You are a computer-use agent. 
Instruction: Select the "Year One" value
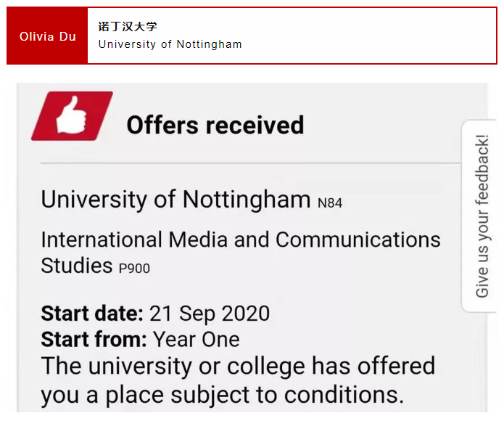pos(196,339)
